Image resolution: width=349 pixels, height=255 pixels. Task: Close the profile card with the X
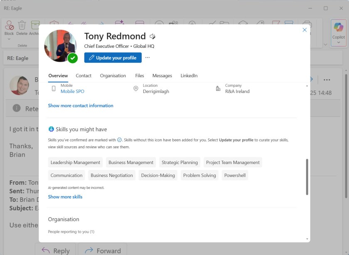[x=305, y=30]
